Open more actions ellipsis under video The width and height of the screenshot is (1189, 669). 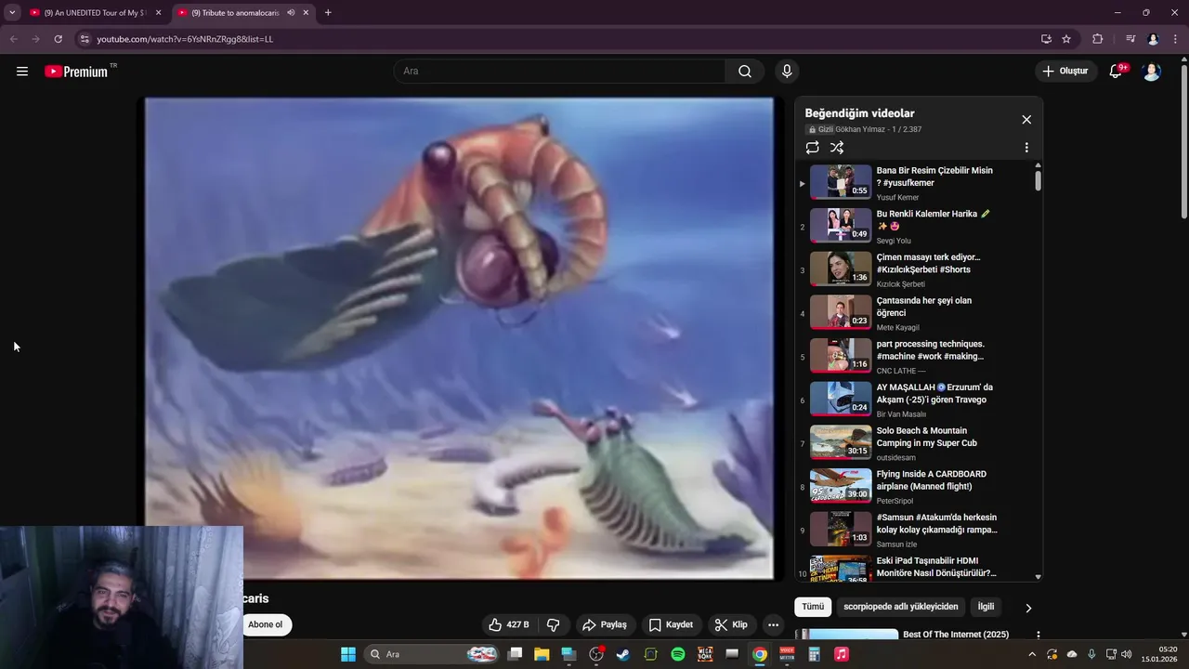pyautogui.click(x=773, y=624)
